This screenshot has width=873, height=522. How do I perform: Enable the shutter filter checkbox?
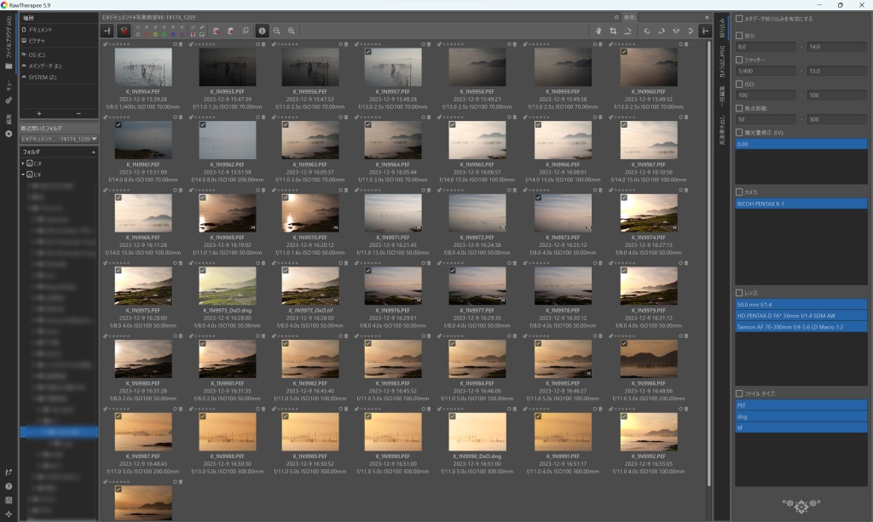click(739, 60)
